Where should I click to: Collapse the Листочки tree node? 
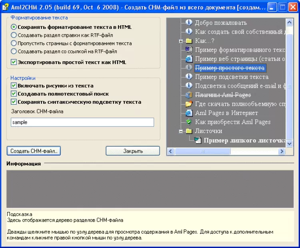click(181, 131)
